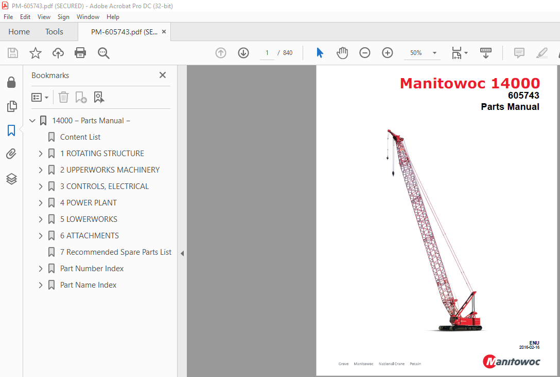The image size is (560, 377).
Task: Collapse the 14000 – Parts Manual bookmark
Action: (x=32, y=121)
